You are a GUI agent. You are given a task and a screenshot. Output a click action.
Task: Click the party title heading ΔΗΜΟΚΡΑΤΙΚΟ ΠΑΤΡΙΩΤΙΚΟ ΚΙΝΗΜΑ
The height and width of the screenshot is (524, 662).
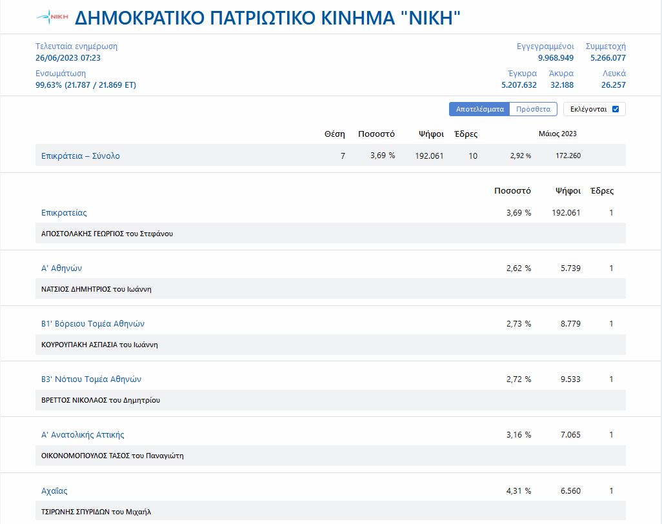tap(268, 17)
